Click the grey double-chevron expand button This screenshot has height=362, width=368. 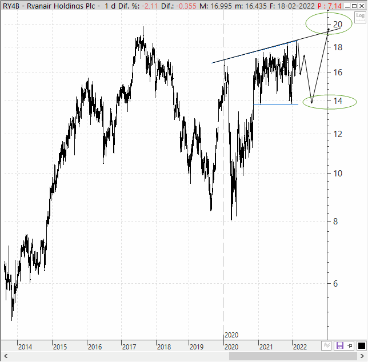(326, 345)
